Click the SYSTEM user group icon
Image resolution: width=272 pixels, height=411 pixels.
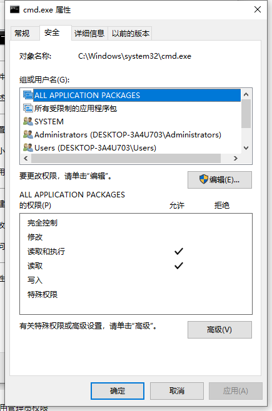coord(28,121)
